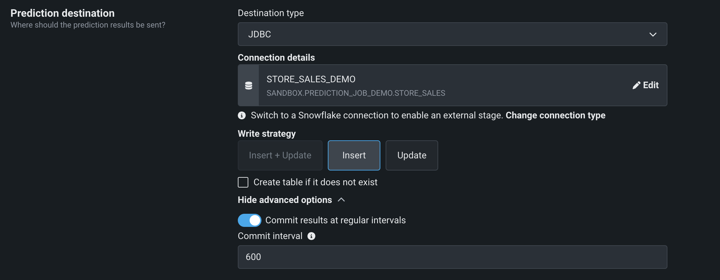720x280 pixels.
Task: Click the Commit interval input field
Action: 452,257
